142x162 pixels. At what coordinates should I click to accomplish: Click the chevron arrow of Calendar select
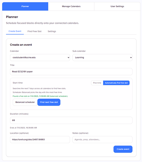[x=68, y=58]
